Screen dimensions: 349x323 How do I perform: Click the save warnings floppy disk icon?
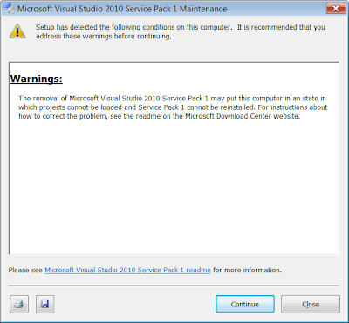point(44,304)
